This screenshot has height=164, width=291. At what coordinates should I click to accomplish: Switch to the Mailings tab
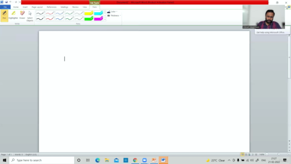(x=65, y=7)
